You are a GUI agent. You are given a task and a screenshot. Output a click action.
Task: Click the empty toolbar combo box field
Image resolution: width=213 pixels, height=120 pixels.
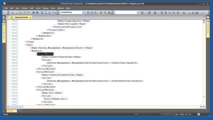[126, 13]
